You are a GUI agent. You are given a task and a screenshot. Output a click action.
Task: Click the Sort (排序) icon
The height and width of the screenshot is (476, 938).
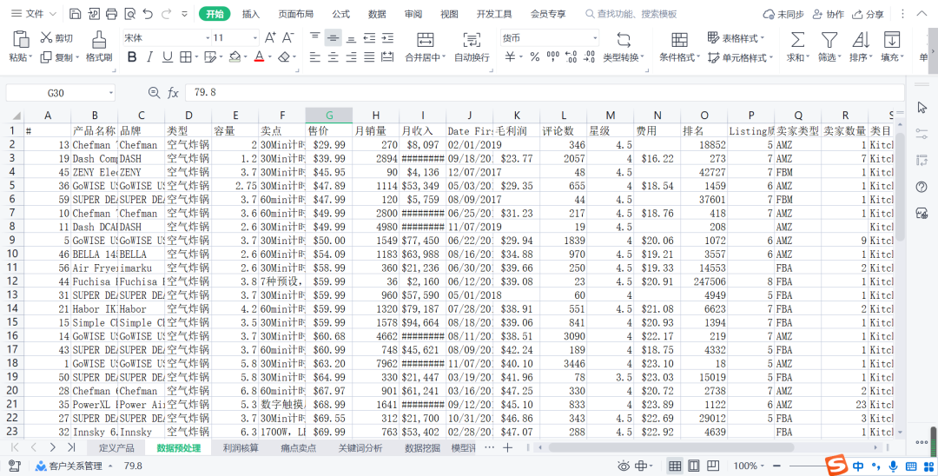pyautogui.click(x=860, y=40)
